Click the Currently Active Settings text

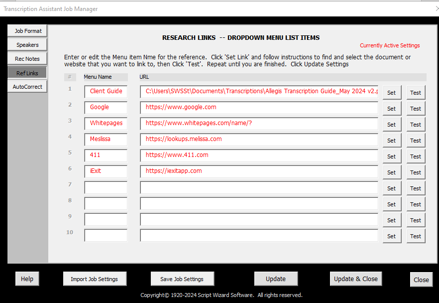[x=390, y=45]
